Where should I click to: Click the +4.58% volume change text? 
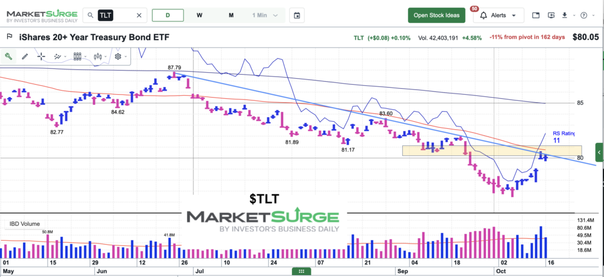(x=472, y=38)
